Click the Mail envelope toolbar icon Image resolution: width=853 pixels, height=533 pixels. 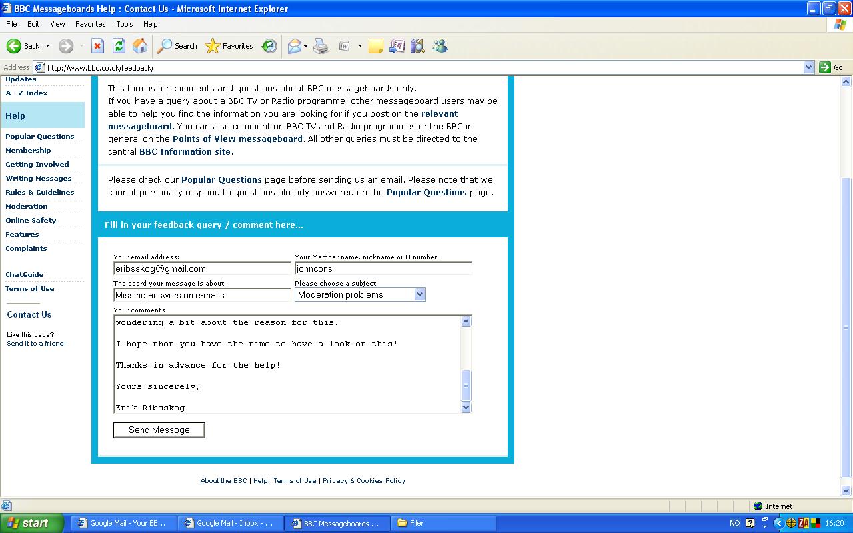[x=294, y=46]
